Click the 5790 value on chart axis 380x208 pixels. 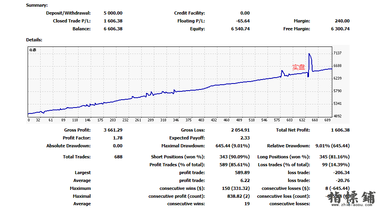[x=337, y=91]
